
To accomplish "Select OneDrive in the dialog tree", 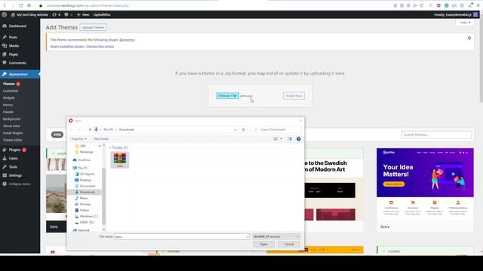I will (x=82, y=160).
